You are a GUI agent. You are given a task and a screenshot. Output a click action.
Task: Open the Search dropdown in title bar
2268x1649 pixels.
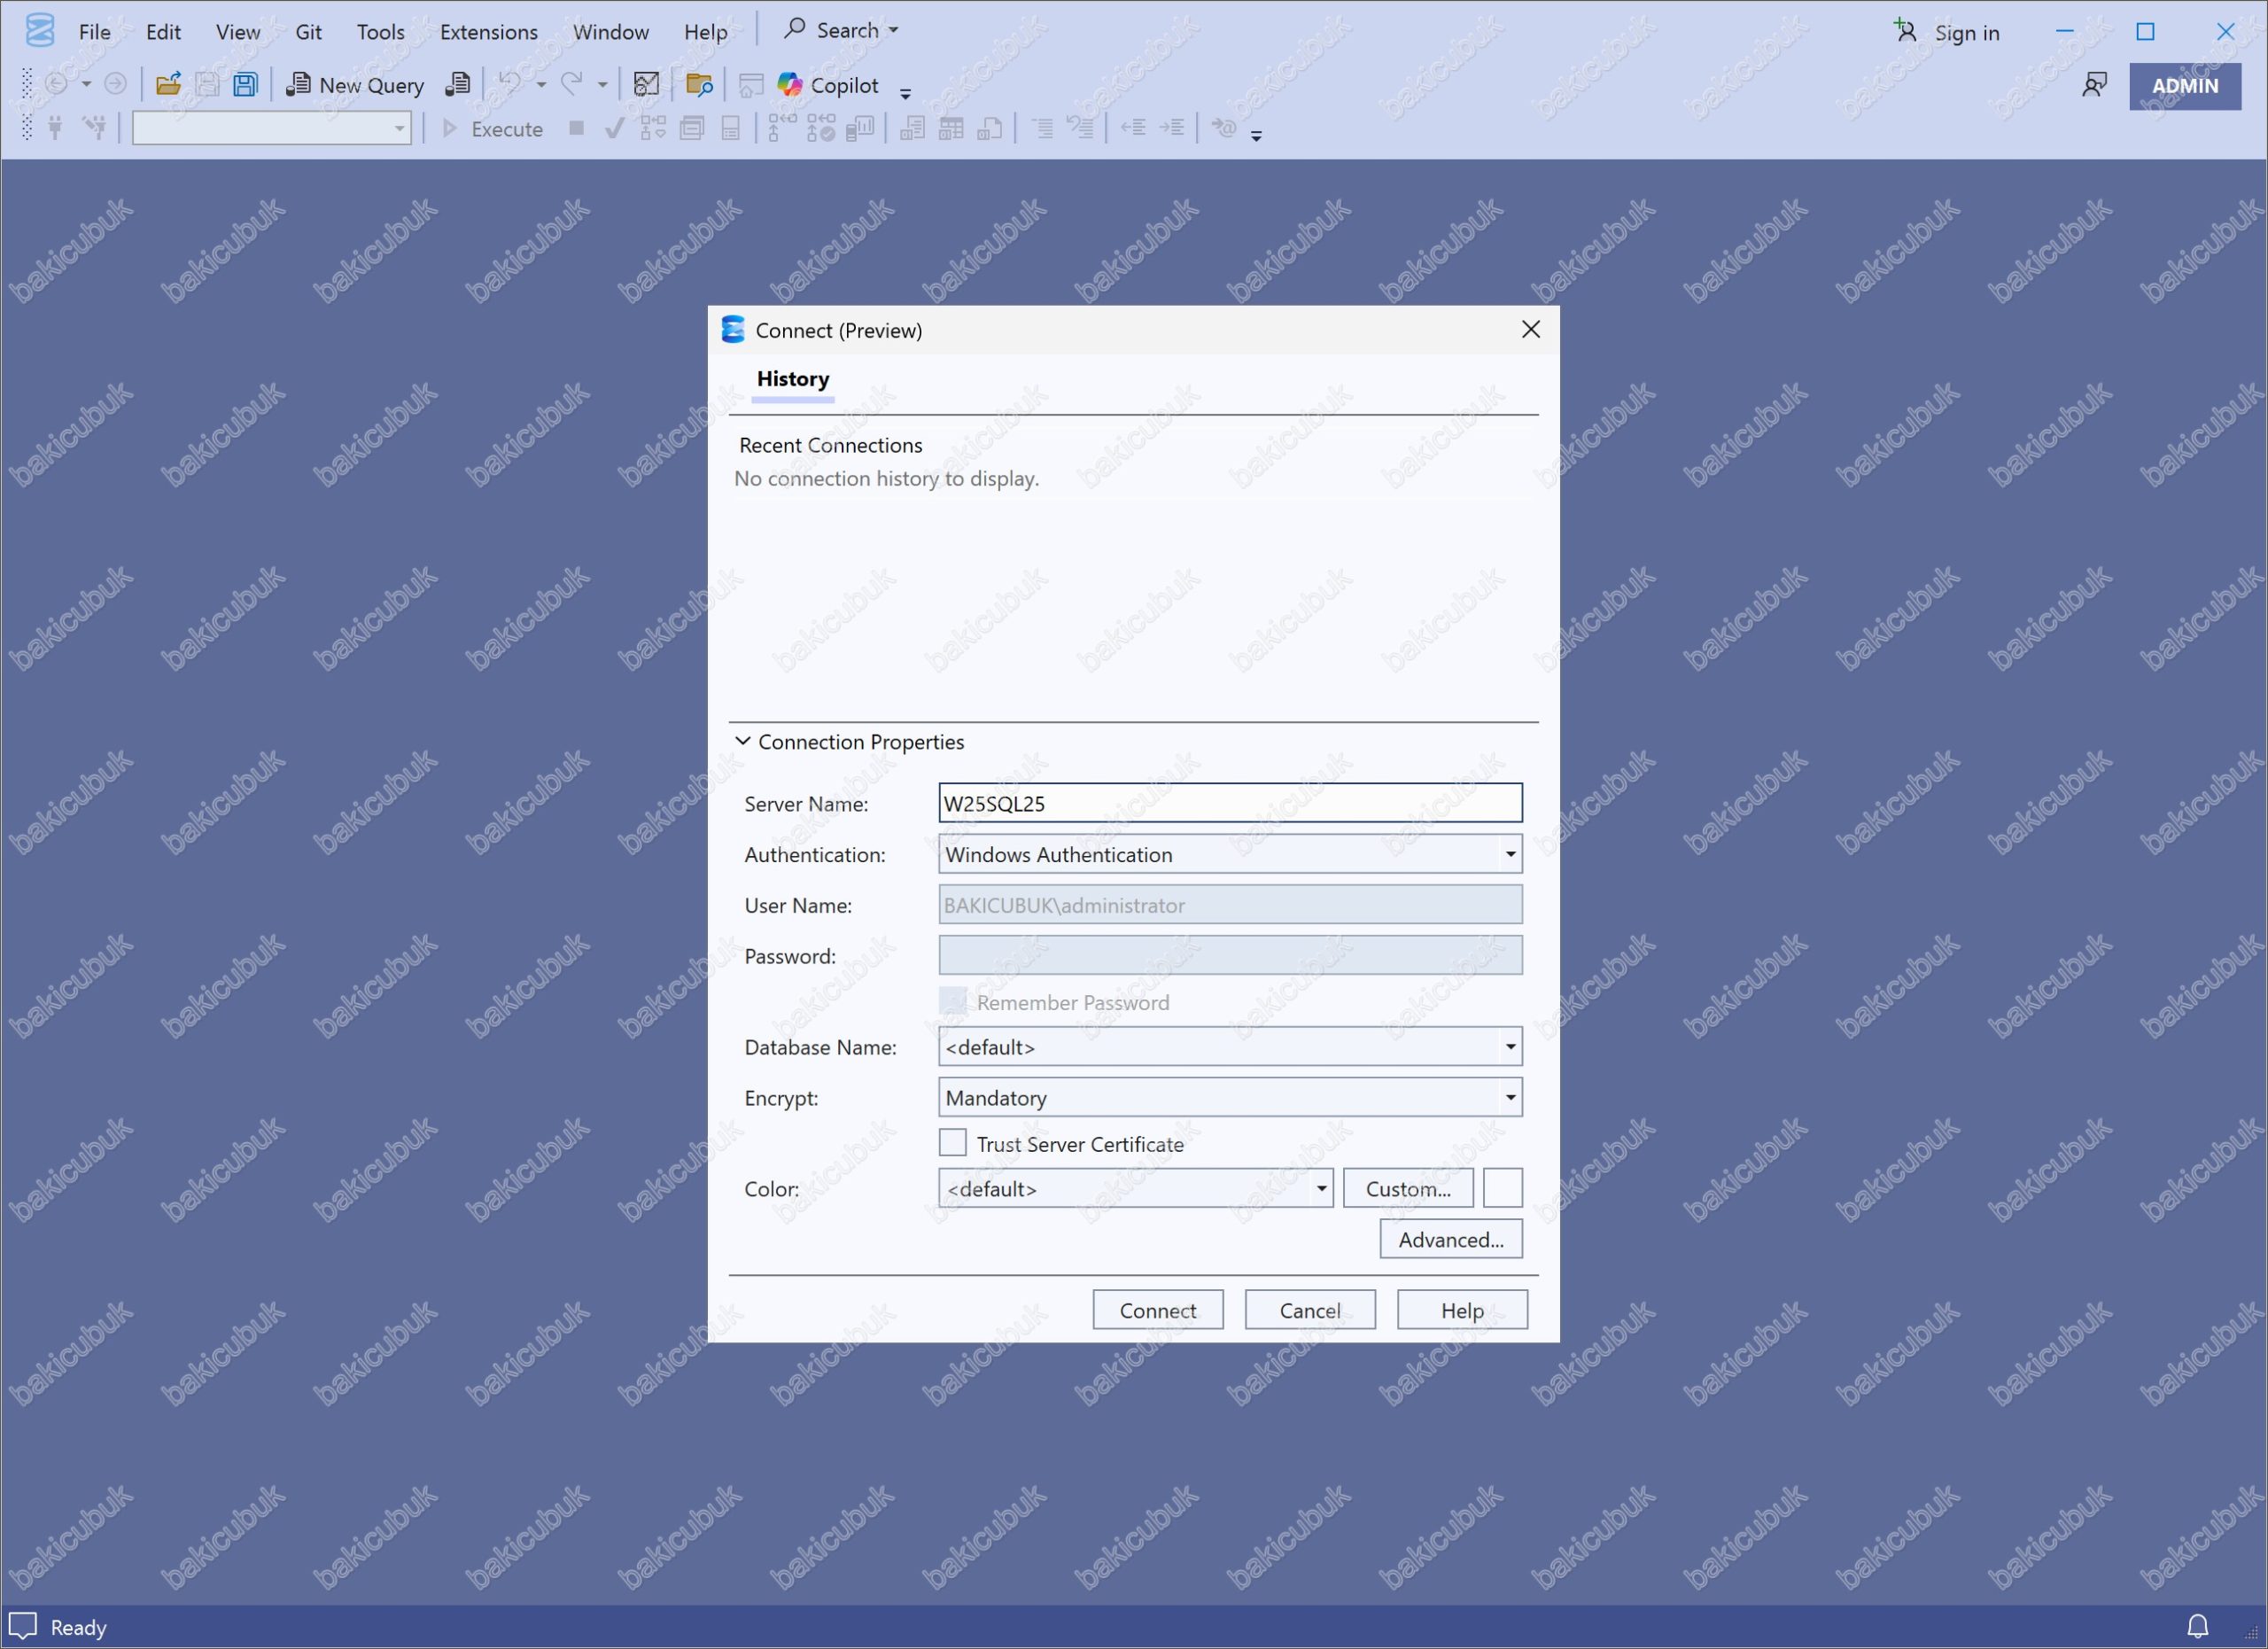click(841, 30)
